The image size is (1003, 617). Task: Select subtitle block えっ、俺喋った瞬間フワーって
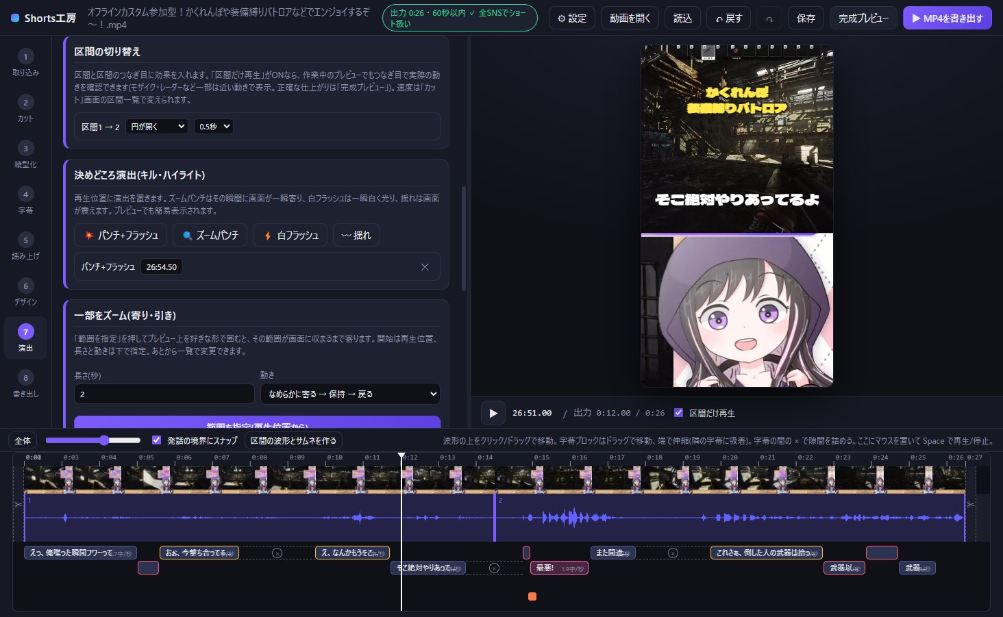(80, 553)
